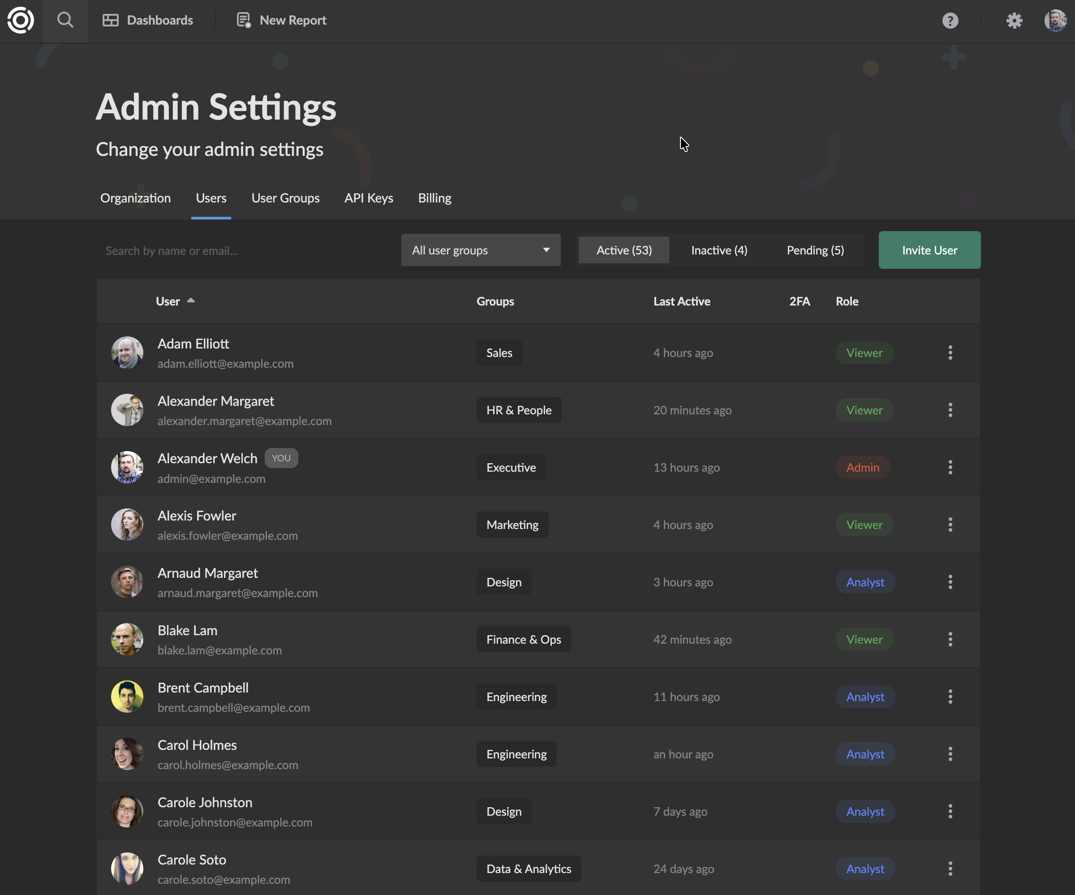Click the Invite User button
This screenshot has width=1075, height=895.
929,250
